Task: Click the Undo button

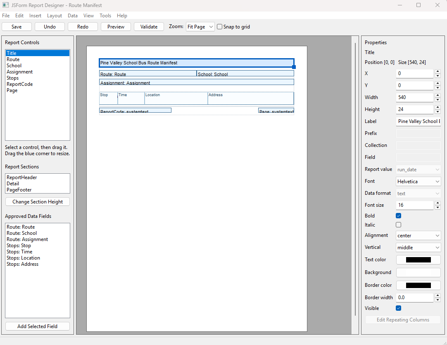Action: click(50, 27)
